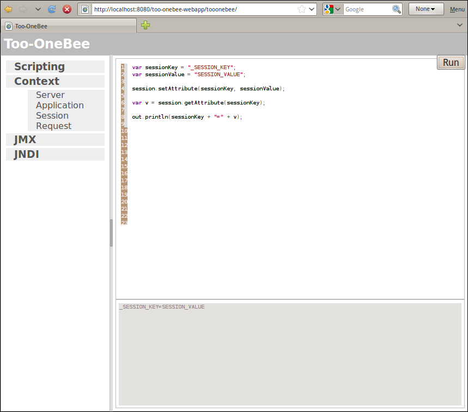Screen dimensions: 468x412
Task: Open the browser Menu
Action: [457, 9]
